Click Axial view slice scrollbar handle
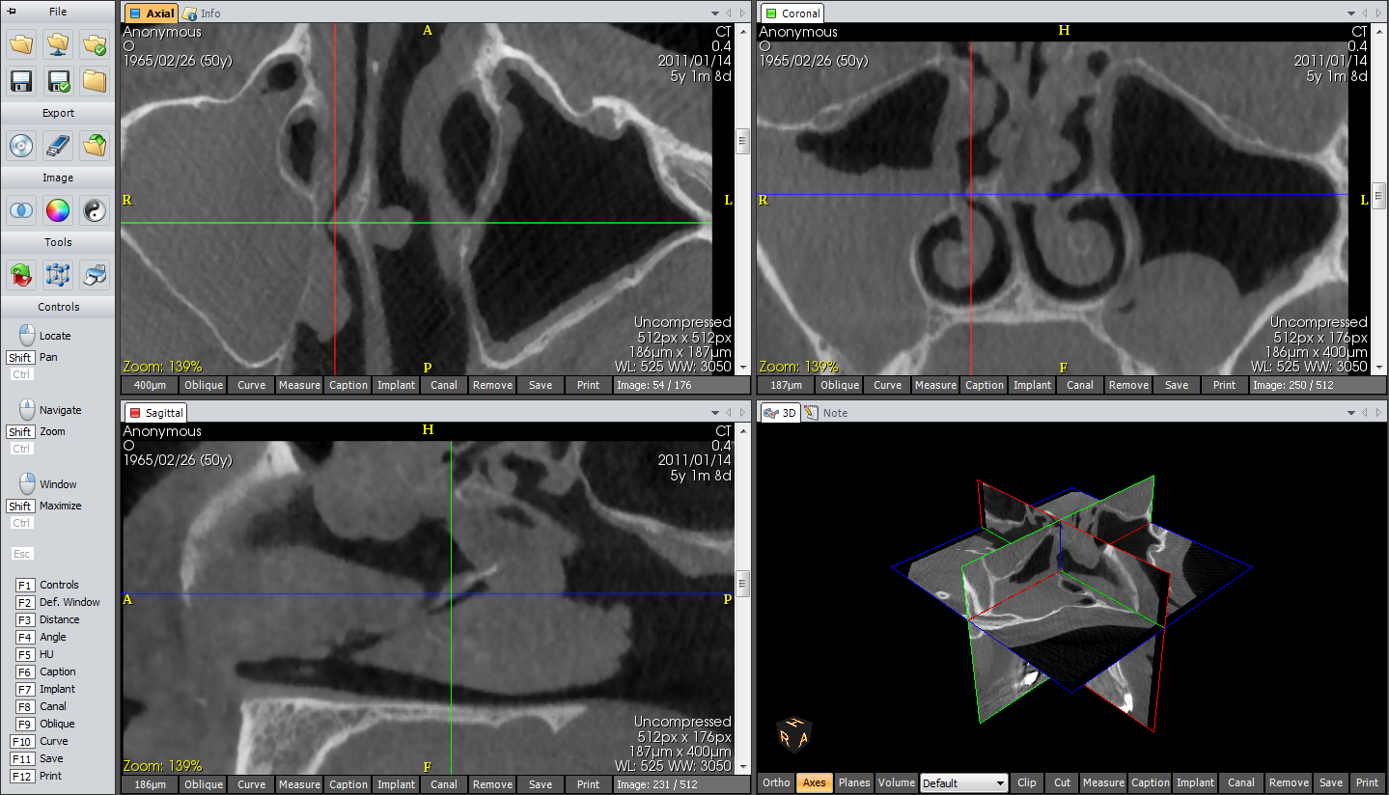 [x=742, y=141]
